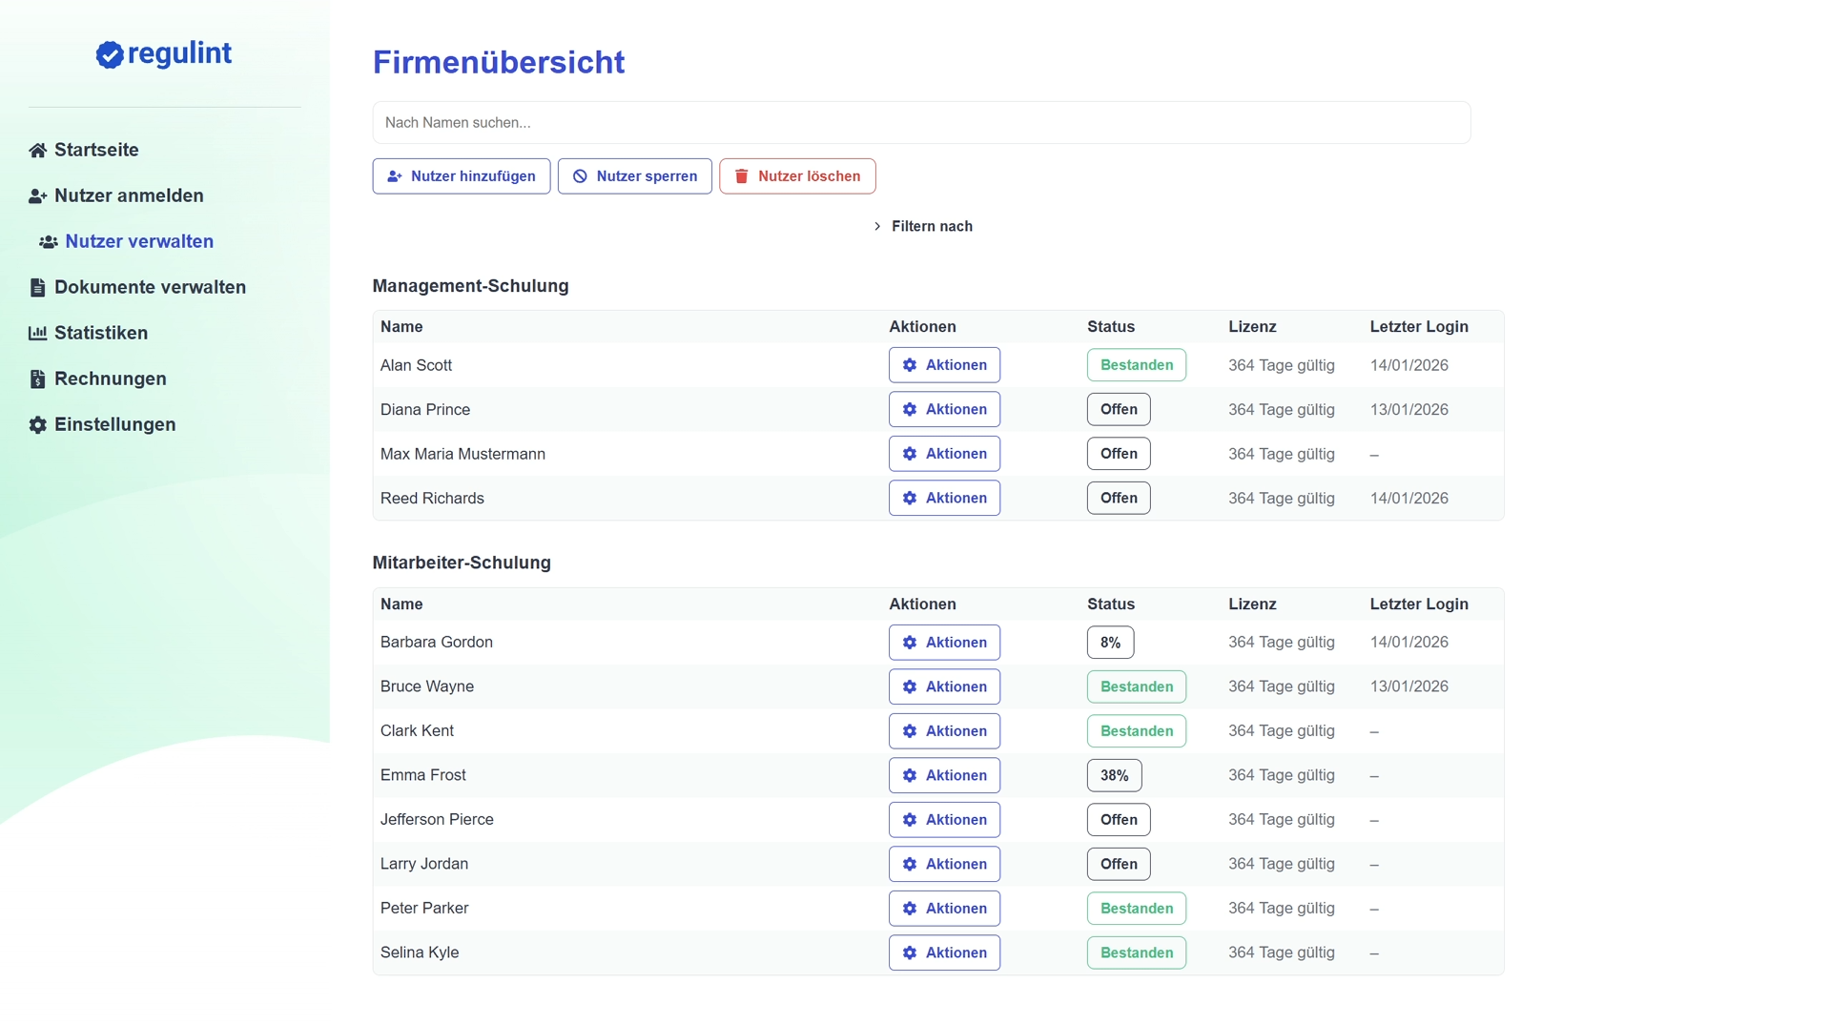Click the trash icon in Nutzer löschen

pos(741,176)
